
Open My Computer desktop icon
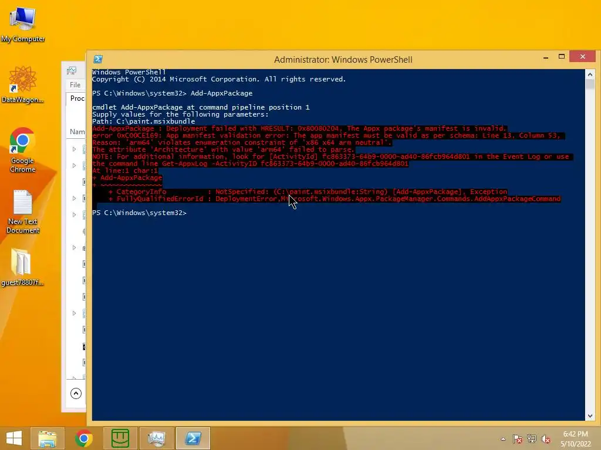click(23, 23)
